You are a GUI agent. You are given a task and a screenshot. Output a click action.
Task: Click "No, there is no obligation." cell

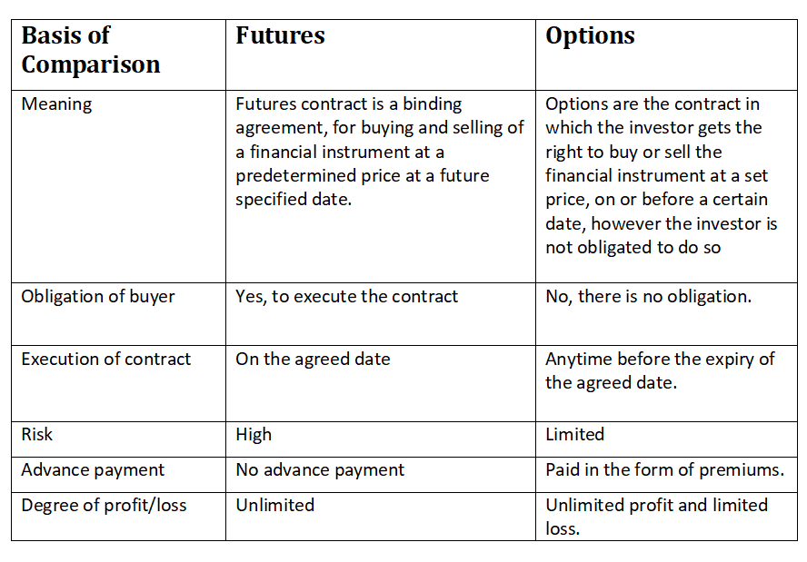tap(648, 297)
